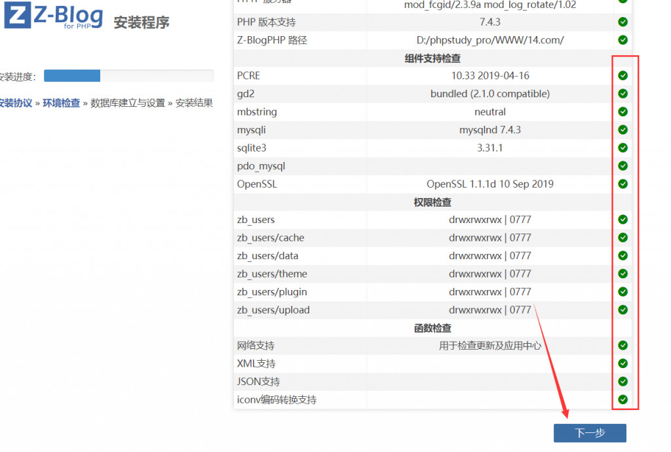Click the 组件支持检查 section header
Screen dimensions: 671x452
pos(432,58)
